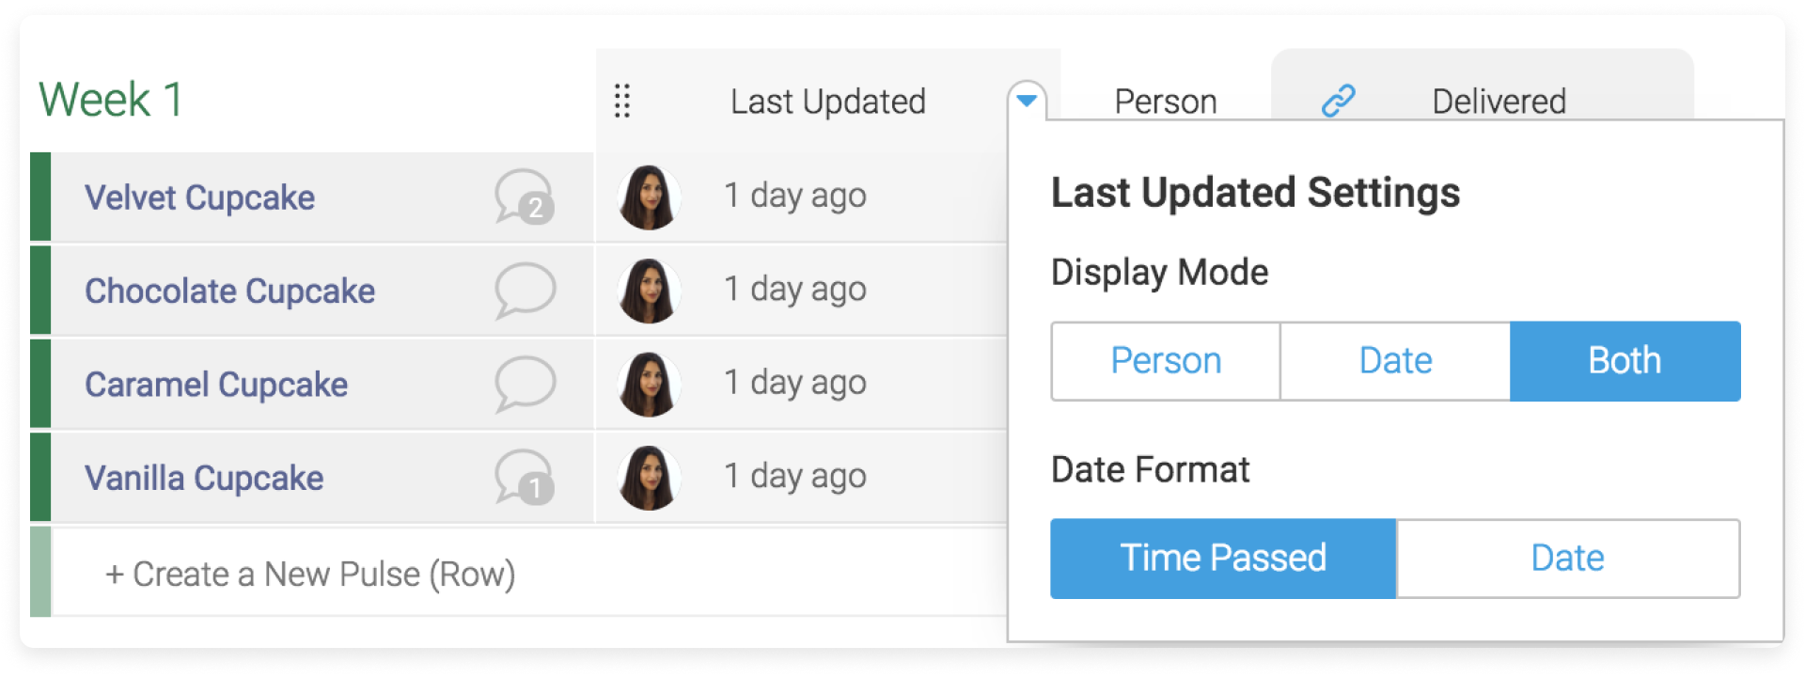The image size is (1805, 678).
Task: Click the Create a New Pulse field
Action: point(528,574)
